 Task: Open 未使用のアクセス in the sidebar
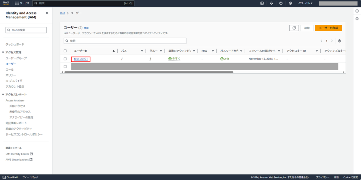coord(20,112)
